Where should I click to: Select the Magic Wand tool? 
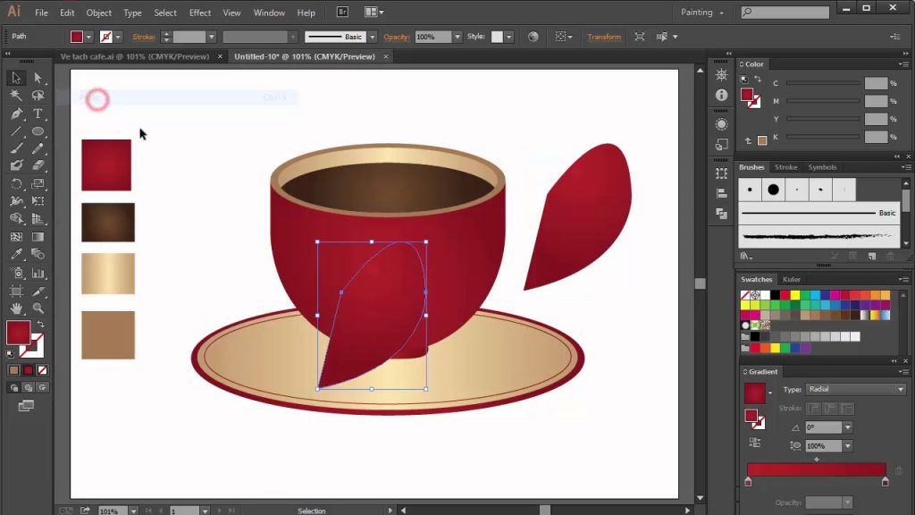(x=16, y=95)
